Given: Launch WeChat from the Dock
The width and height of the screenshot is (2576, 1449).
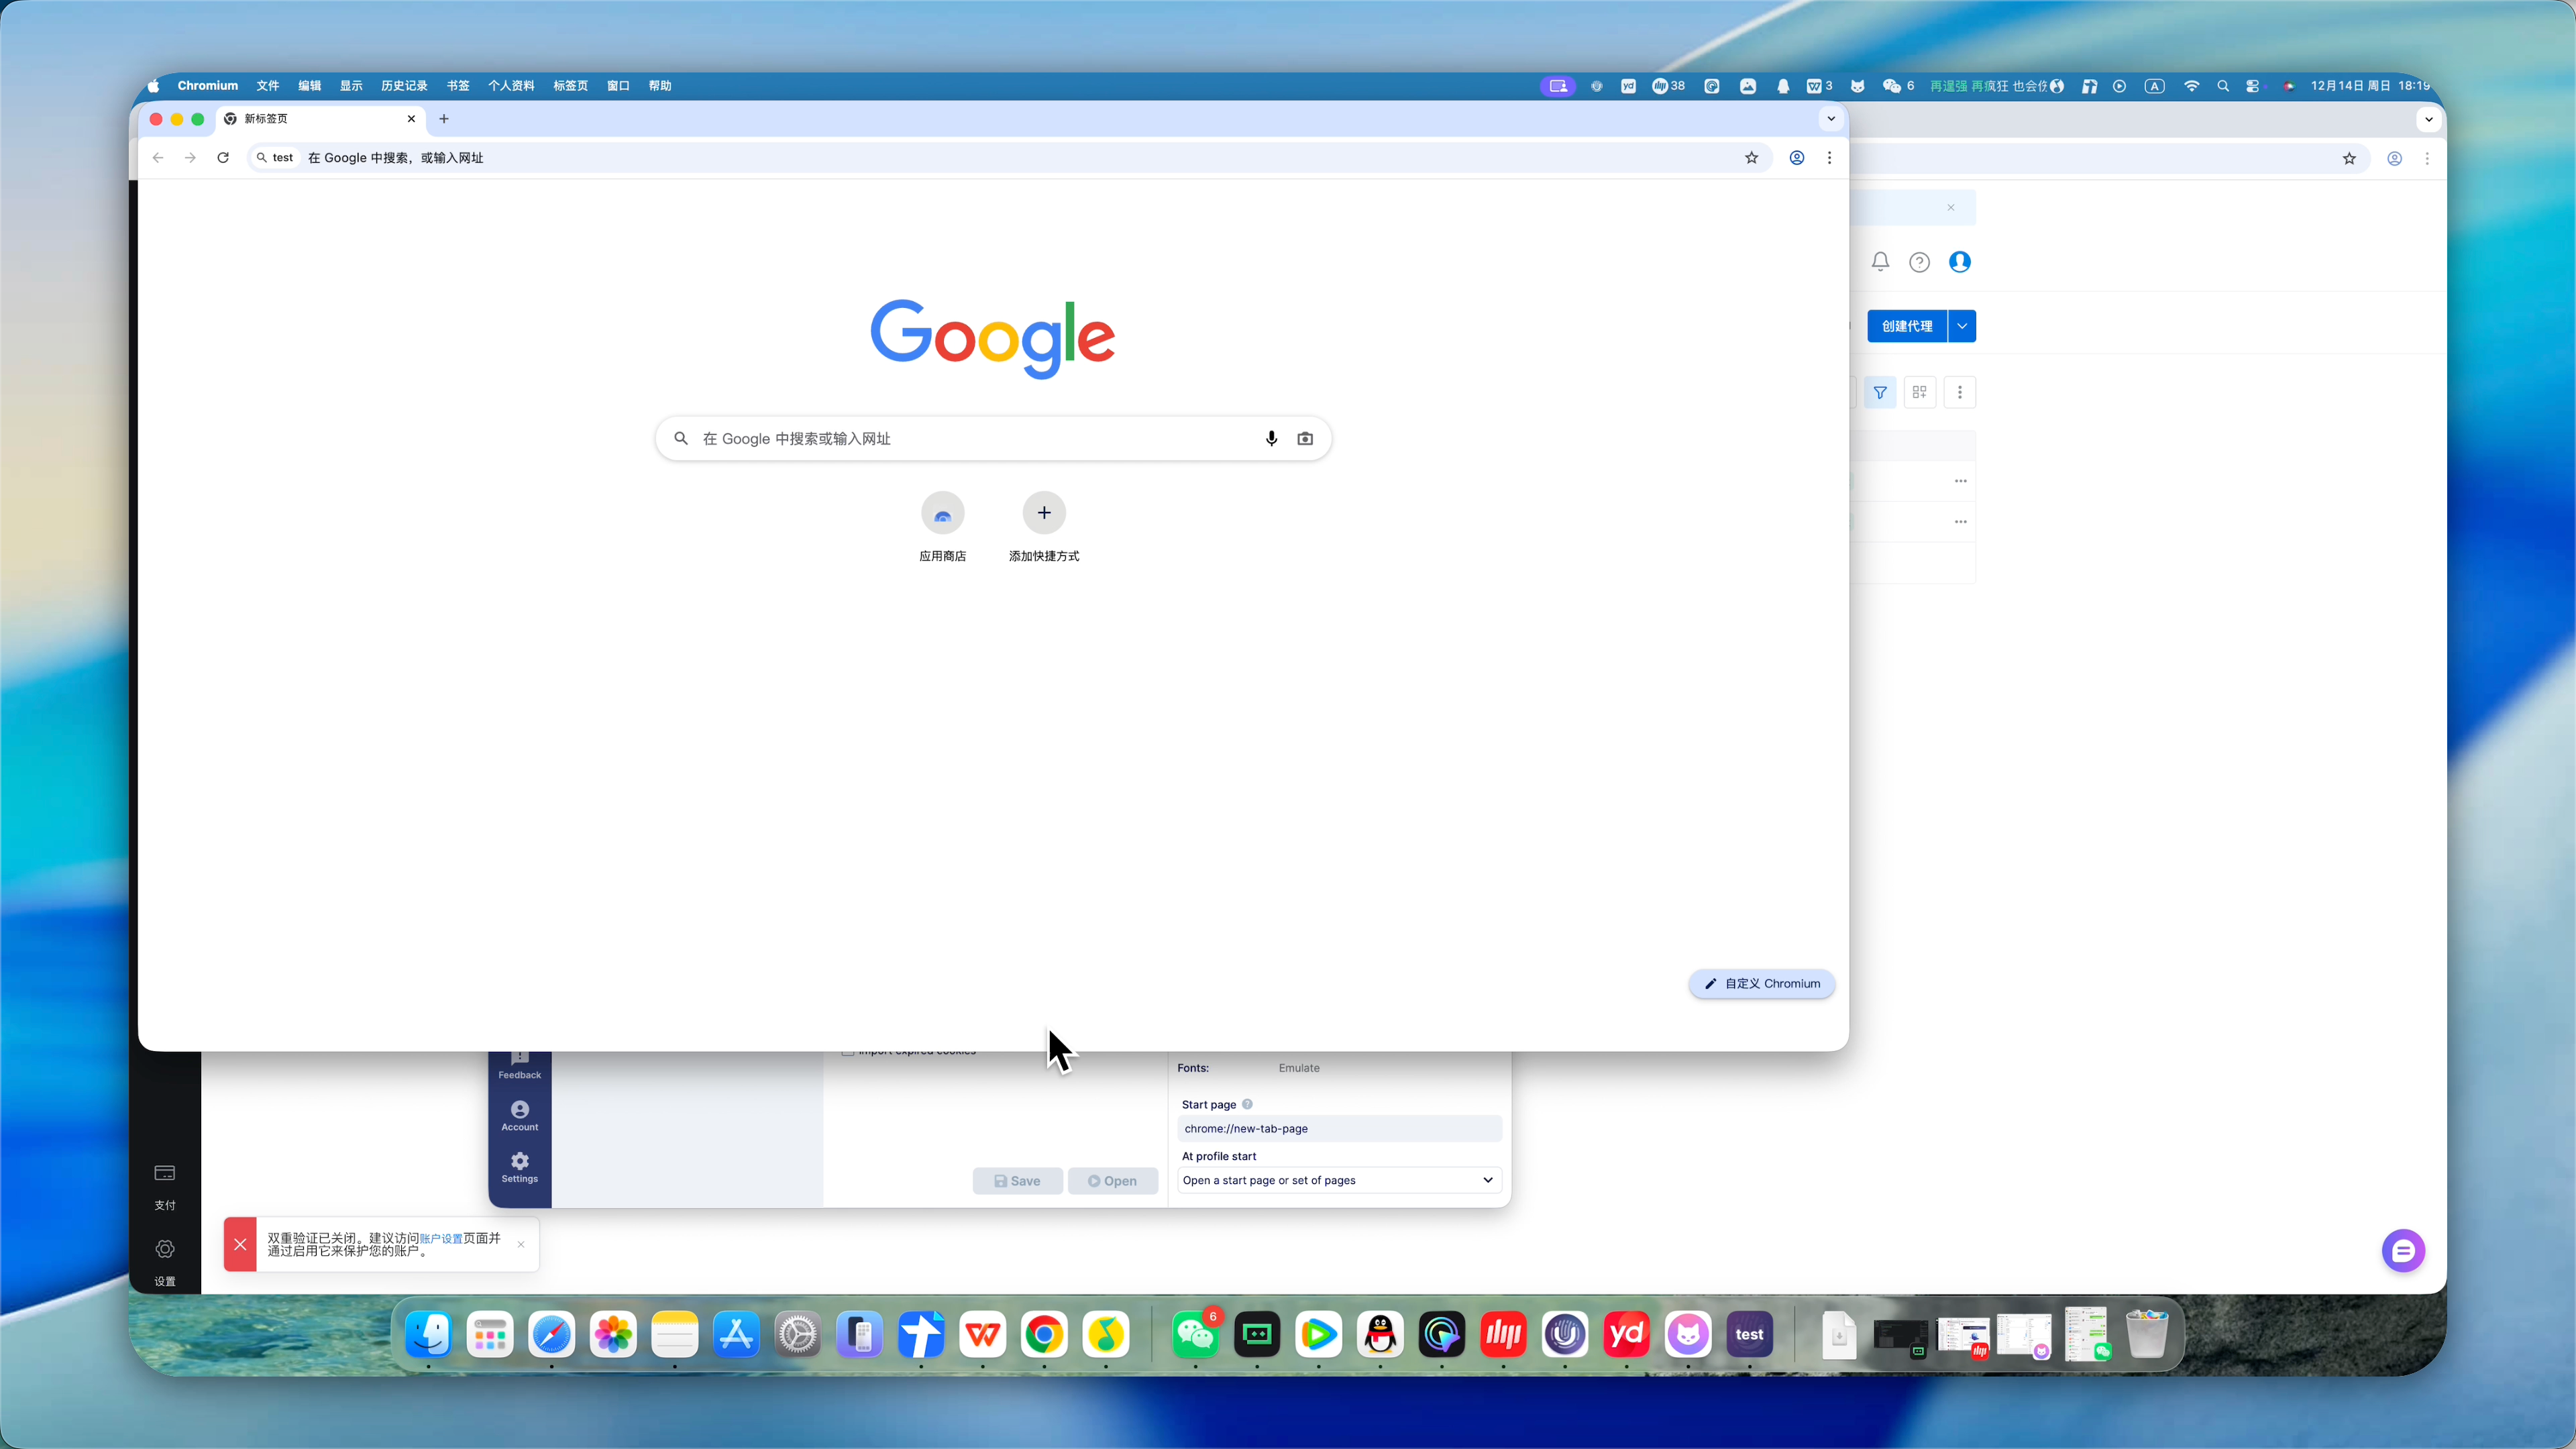Looking at the screenshot, I should tap(1195, 1335).
